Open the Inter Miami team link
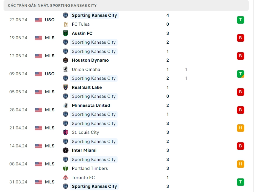254x192 pixels. coord(84,150)
